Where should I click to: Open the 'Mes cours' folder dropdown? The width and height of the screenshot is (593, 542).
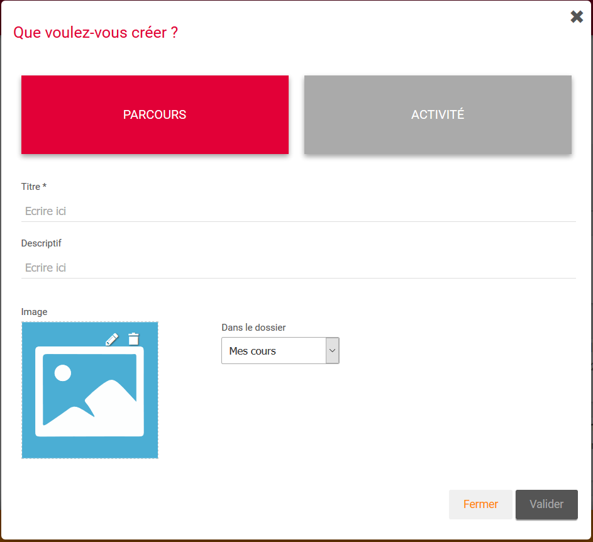click(274, 351)
